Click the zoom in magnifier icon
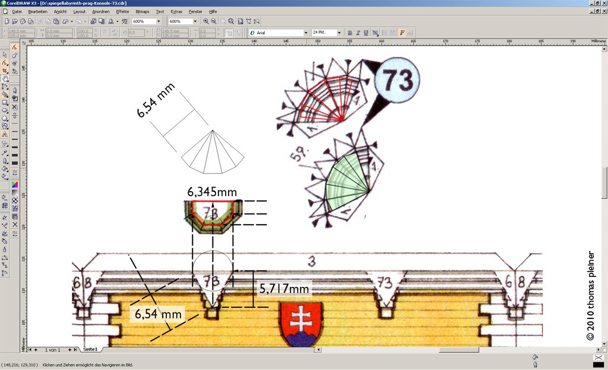Image resolution: width=608 pixels, height=370 pixels. click(206, 21)
